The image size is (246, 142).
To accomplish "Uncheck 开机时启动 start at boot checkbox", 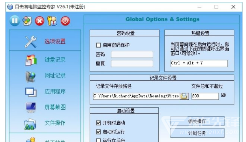I will click(x=98, y=123).
